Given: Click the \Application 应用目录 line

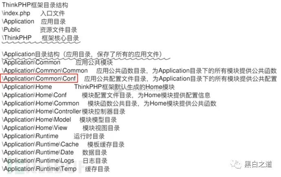Looking at the screenshot, I should [x=34, y=21].
